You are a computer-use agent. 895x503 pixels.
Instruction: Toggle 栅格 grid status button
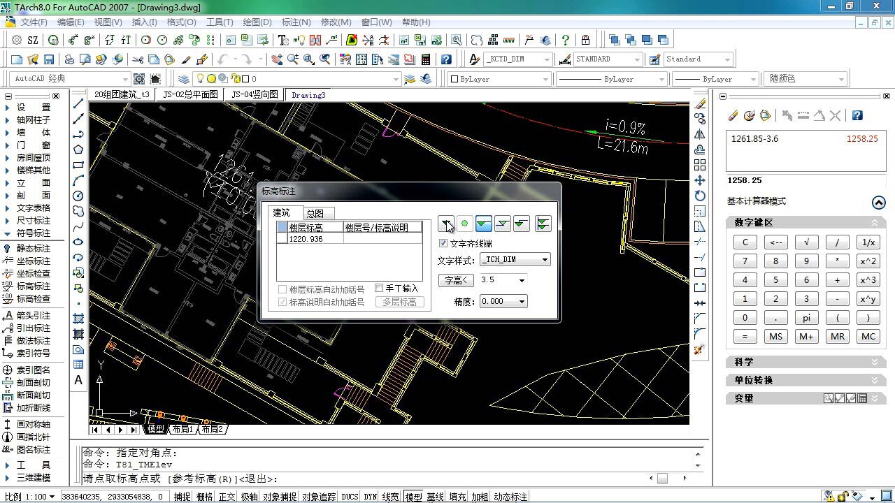coord(204,497)
